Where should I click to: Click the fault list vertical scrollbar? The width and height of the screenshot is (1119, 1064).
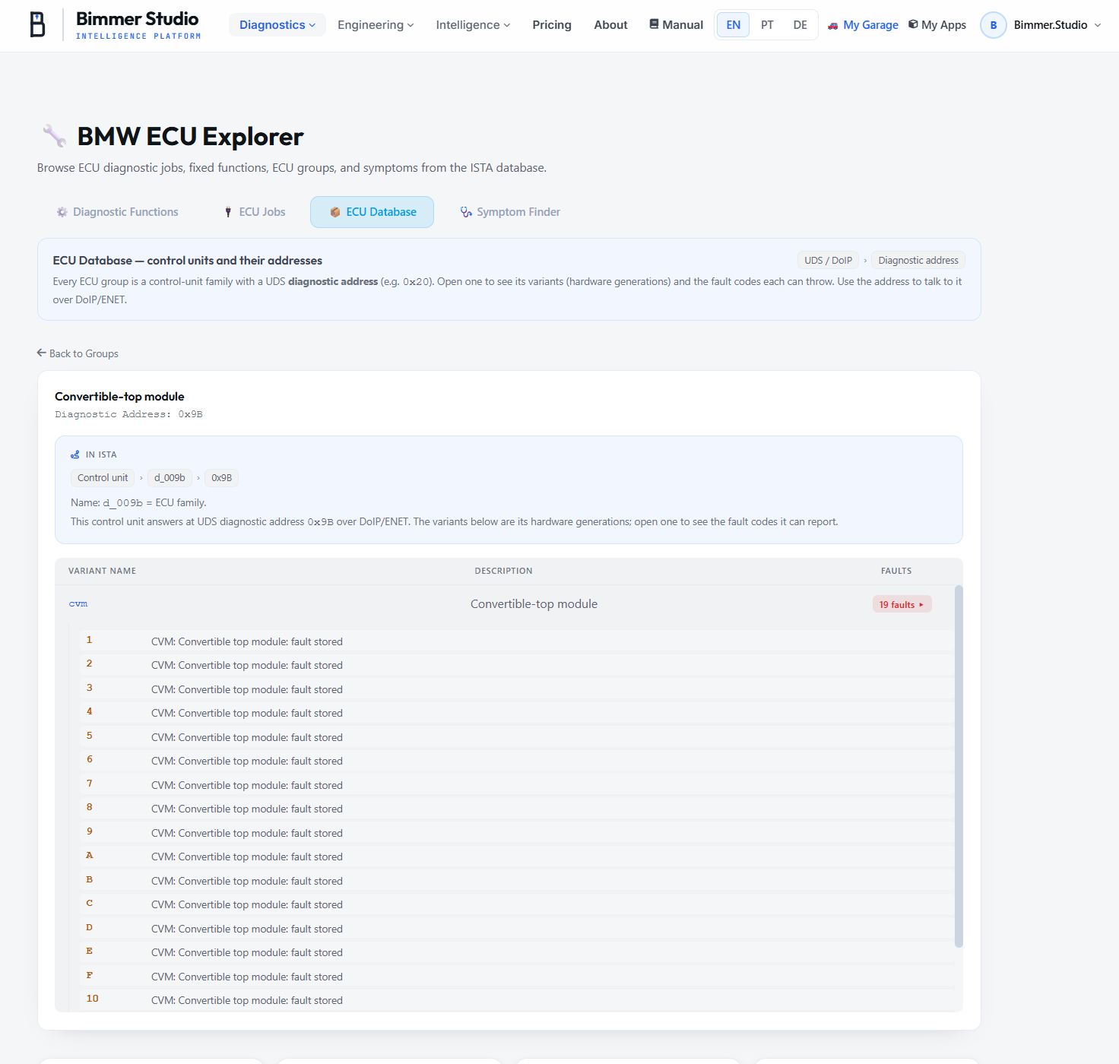point(959,766)
